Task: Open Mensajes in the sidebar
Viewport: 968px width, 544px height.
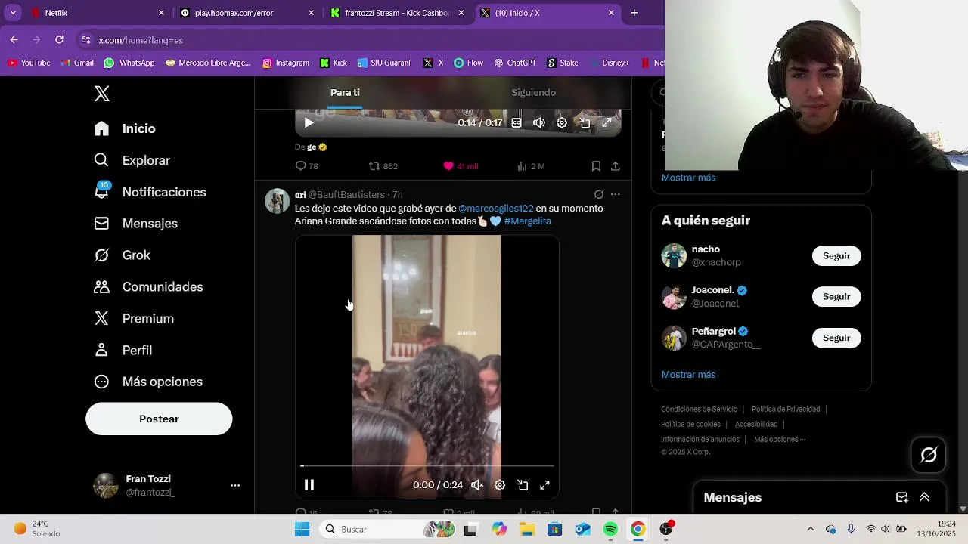Action: tap(135, 224)
